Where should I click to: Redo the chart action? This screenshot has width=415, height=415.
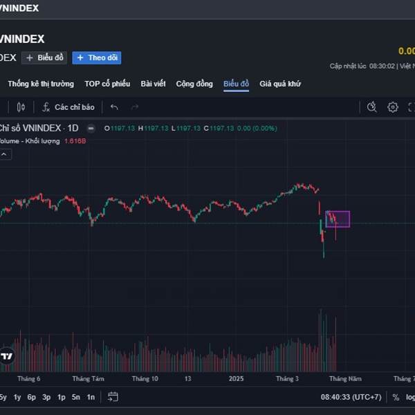click(135, 107)
